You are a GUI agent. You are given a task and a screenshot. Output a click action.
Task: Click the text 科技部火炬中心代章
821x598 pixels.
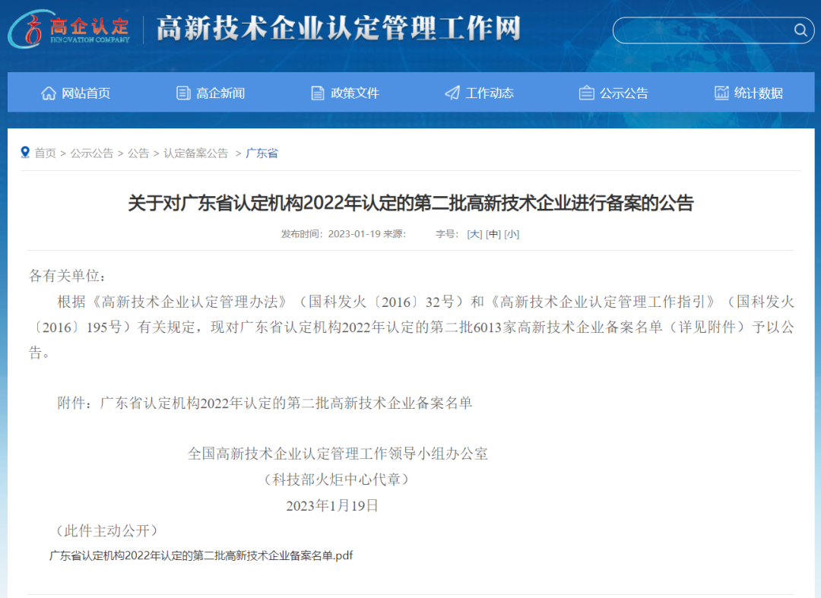[338, 479]
